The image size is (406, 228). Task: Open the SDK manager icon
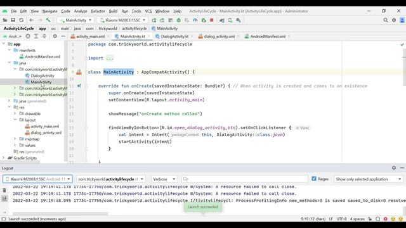[239, 20]
